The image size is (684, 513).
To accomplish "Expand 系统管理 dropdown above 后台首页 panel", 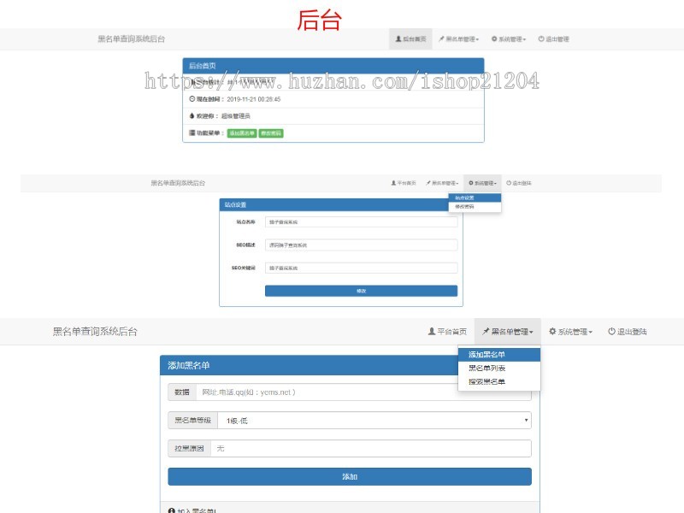I will 509,39.
